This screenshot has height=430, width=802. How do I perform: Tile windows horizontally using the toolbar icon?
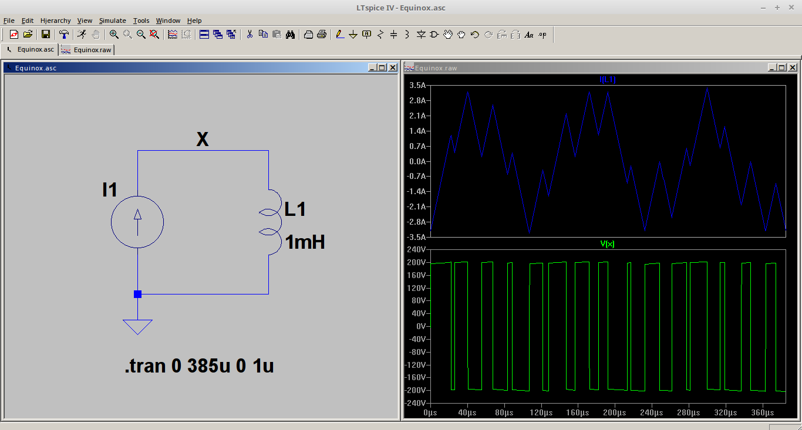tap(204, 35)
